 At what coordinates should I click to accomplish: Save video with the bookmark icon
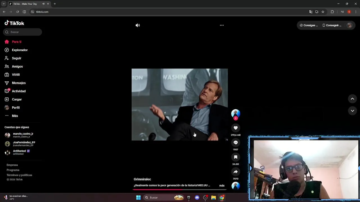[x=236, y=157]
